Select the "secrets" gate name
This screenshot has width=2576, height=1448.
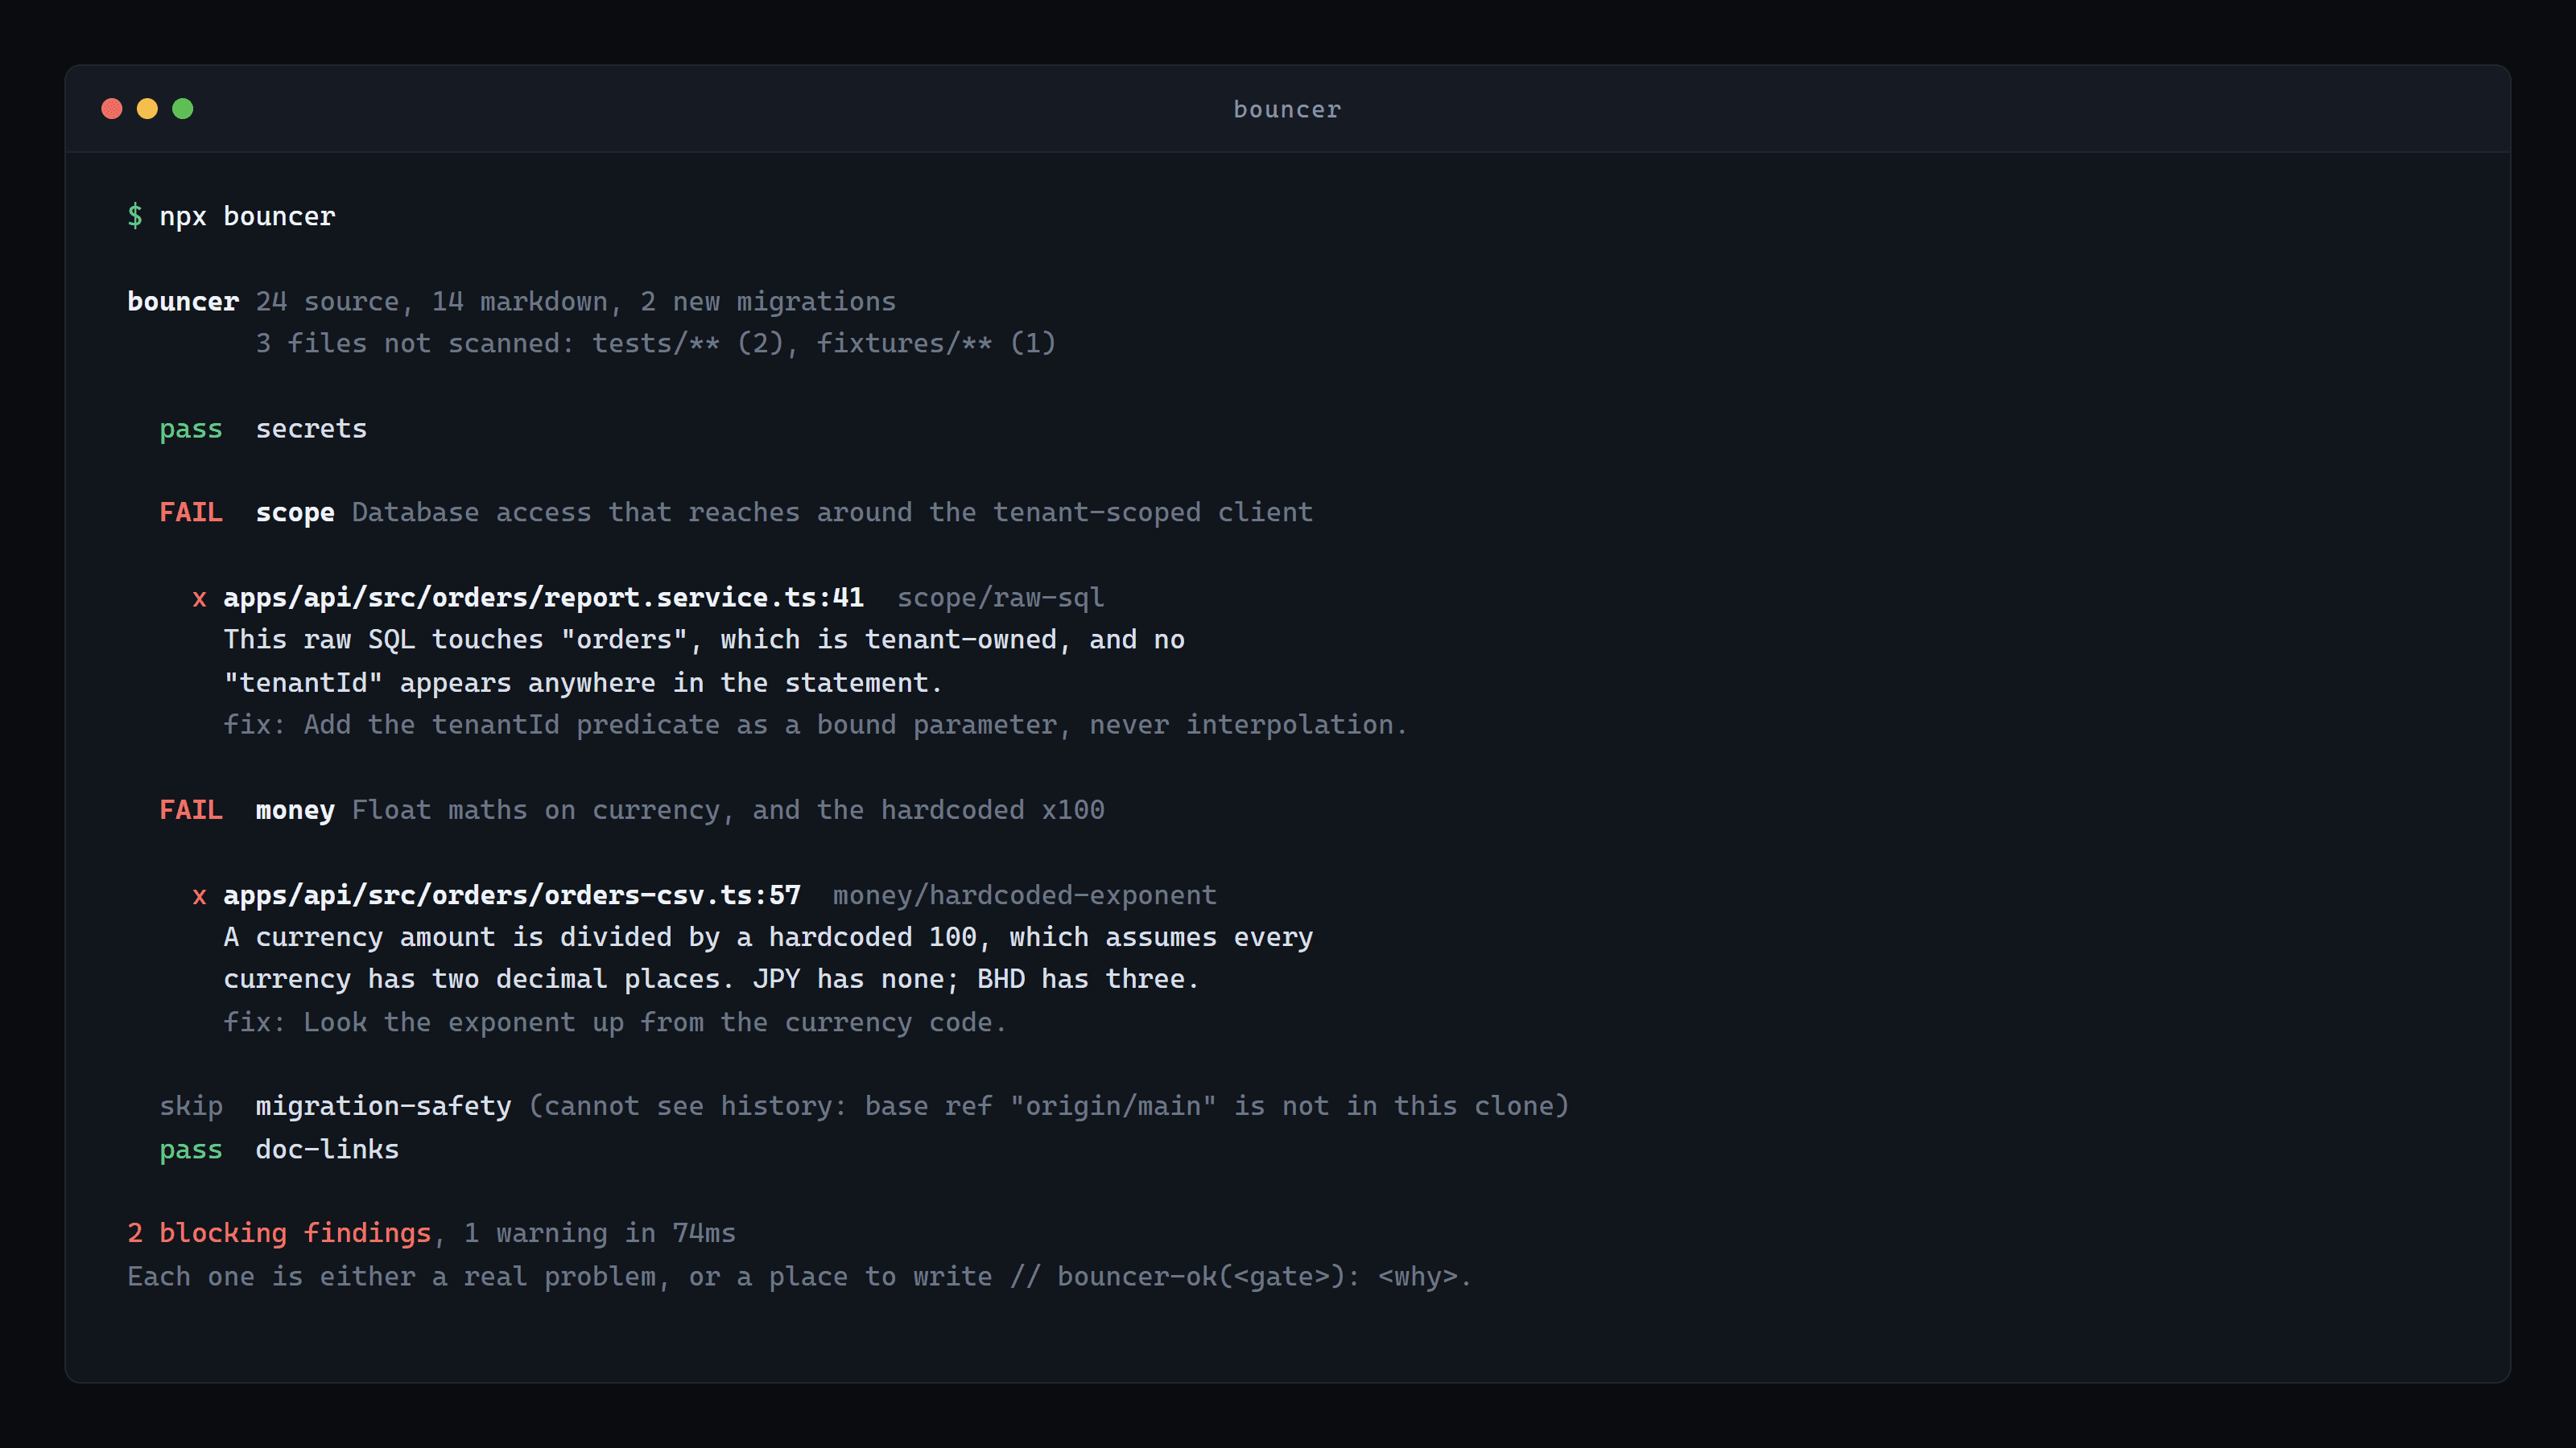coord(311,429)
